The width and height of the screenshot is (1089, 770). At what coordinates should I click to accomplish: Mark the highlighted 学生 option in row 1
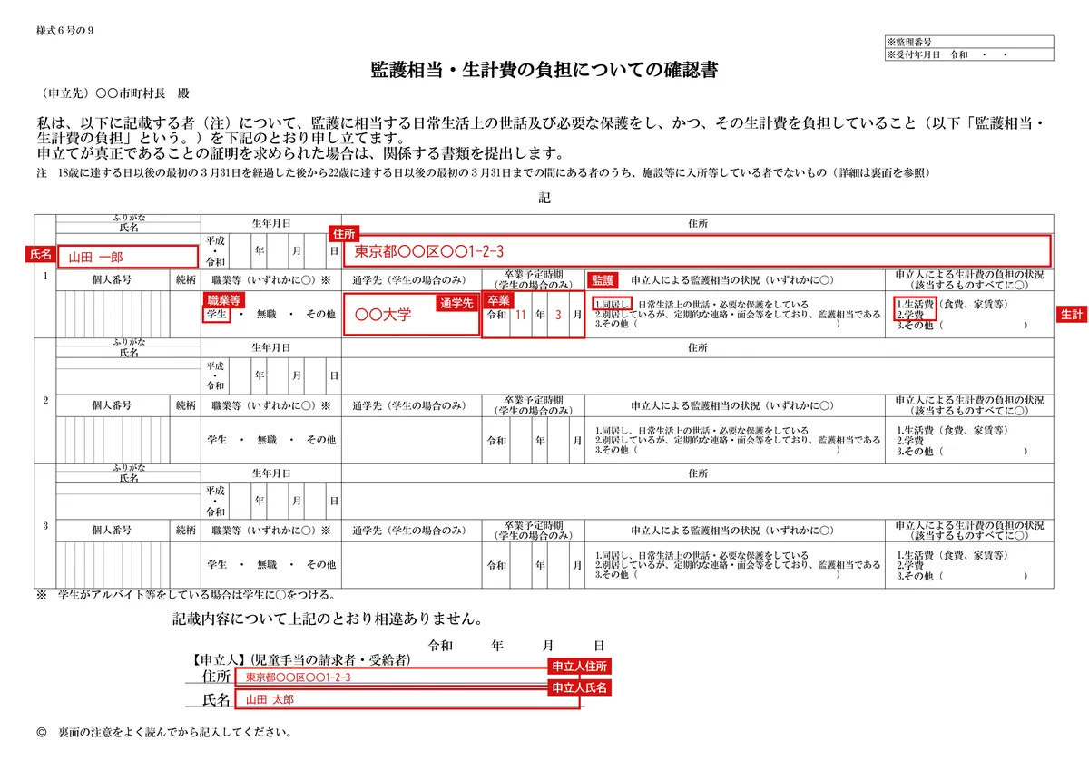[x=217, y=314]
